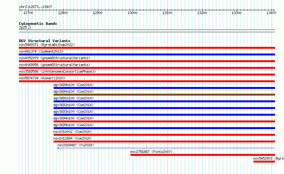Open the dgv3692n100 (Coe2014) label
Image resolution: width=284 pixels, height=174 pixels.
click(73, 105)
